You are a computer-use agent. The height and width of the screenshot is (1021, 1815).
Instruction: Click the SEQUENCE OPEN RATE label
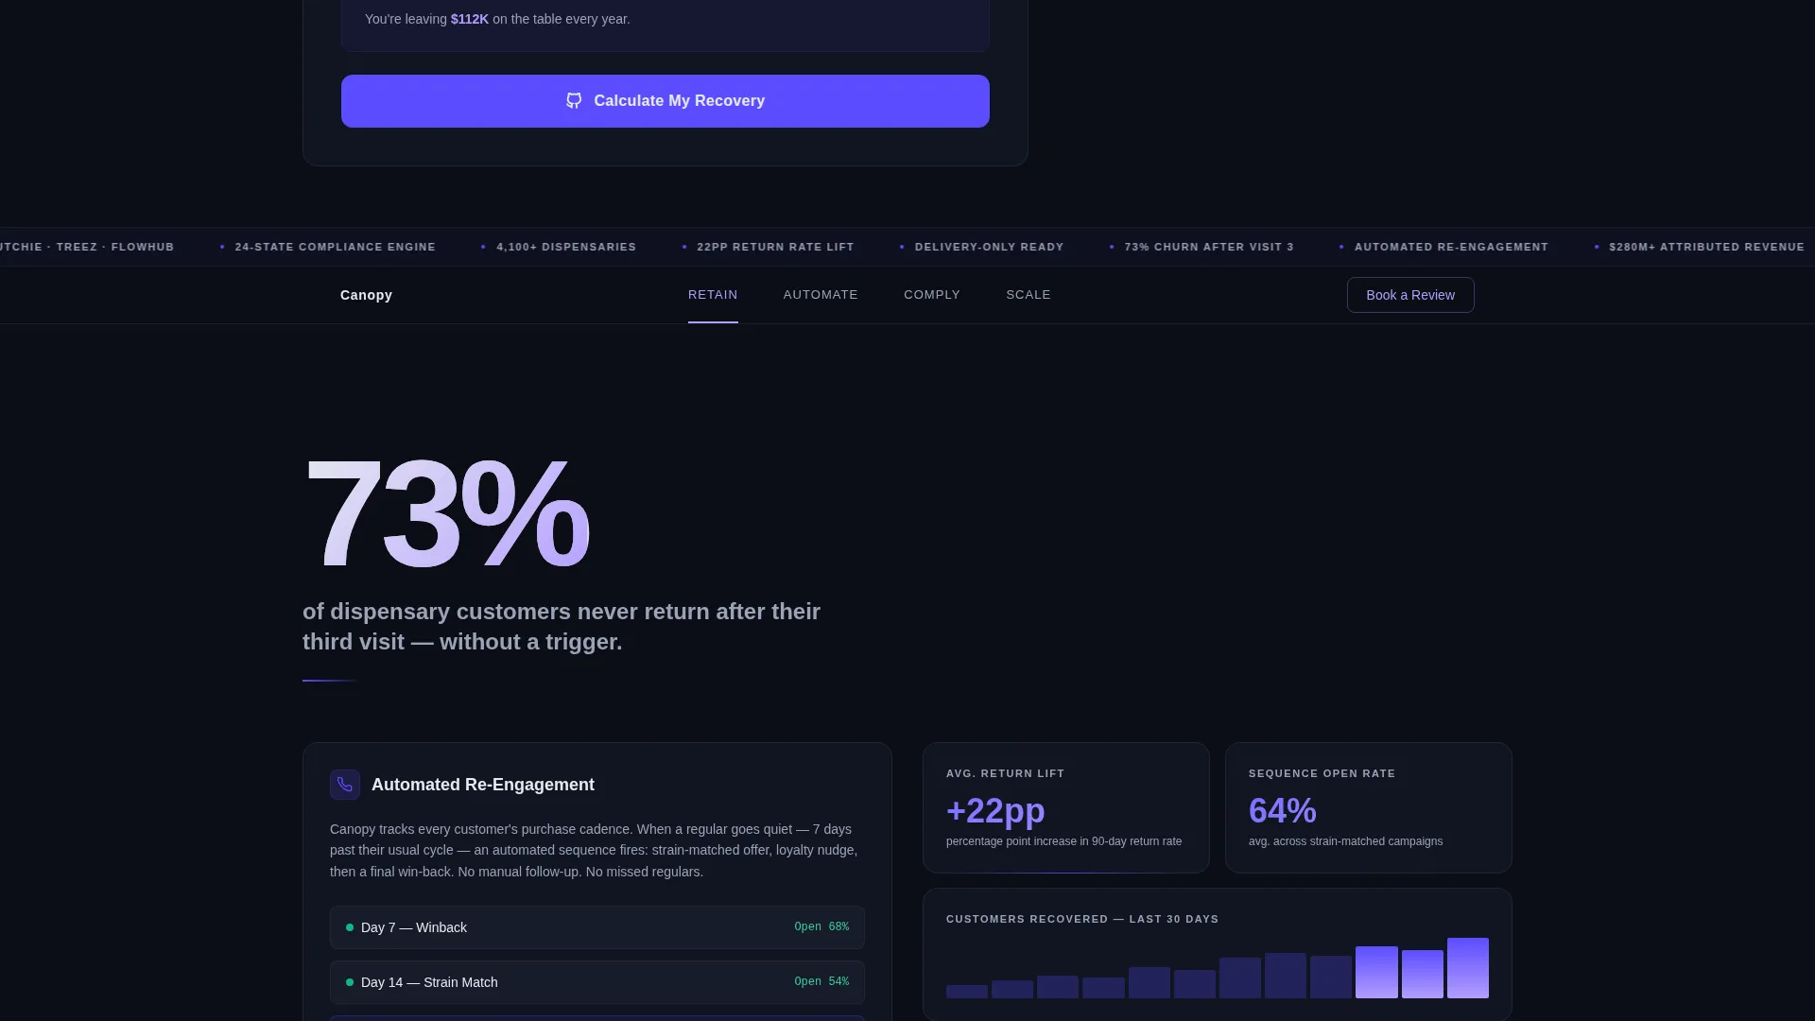tap(1322, 773)
